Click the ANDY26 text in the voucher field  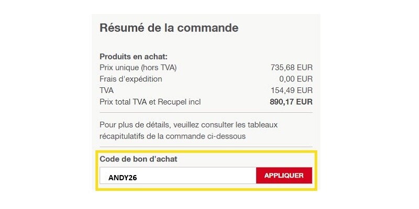click(123, 177)
